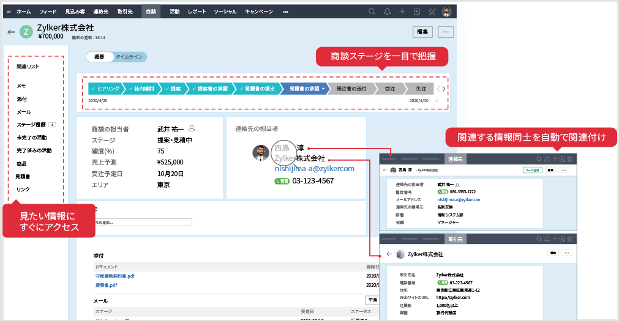Viewport: 619px width, 321px height.
Task: Click tools icon in 連絡先 window top bar
Action: (570, 159)
